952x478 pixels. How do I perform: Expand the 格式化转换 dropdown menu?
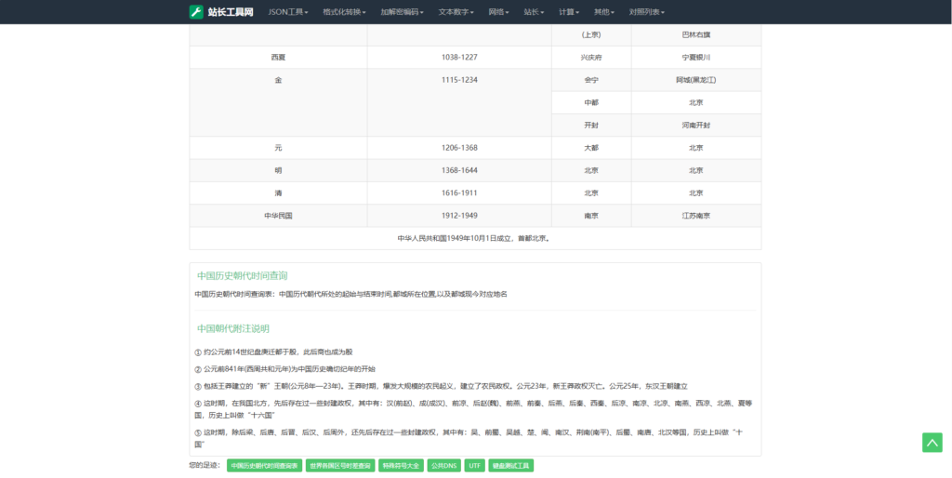(x=344, y=11)
